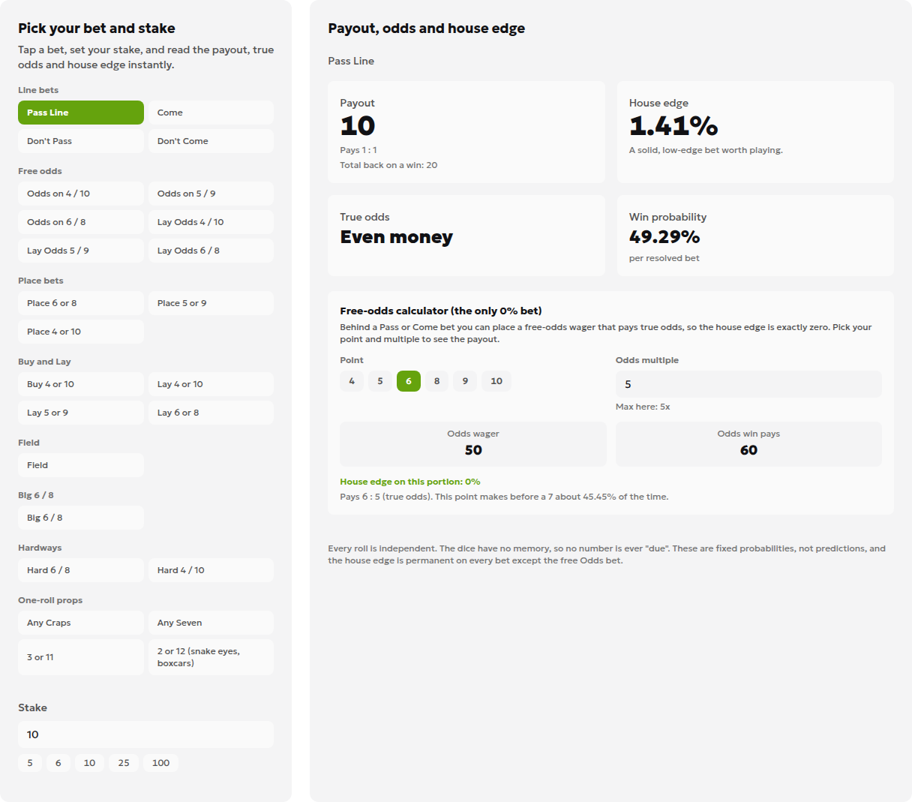Pick the Lay 4 or 10 bet
Screen dimensions: 912x802
pos(211,384)
